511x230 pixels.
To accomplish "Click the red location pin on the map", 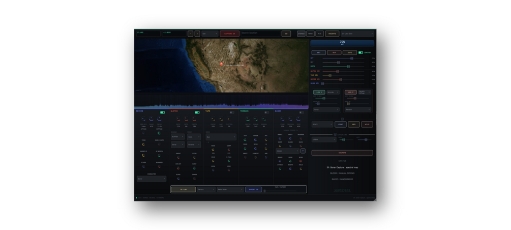I will (221, 64).
